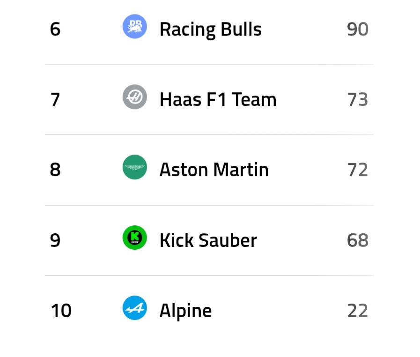
Task: Click the Racing Bulls team logo
Action: tap(135, 27)
